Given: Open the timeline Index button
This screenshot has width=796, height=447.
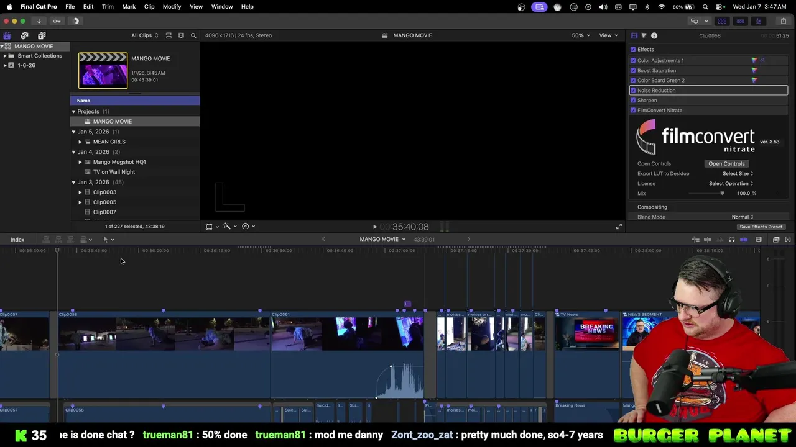Looking at the screenshot, I should pos(17,240).
